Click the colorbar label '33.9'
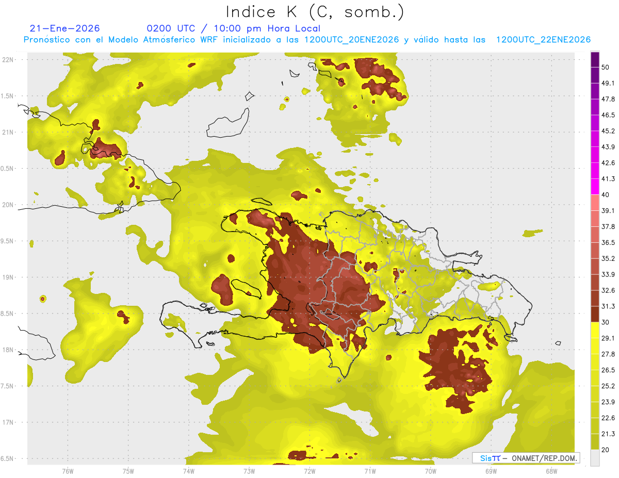The width and height of the screenshot is (619, 478). (x=608, y=274)
